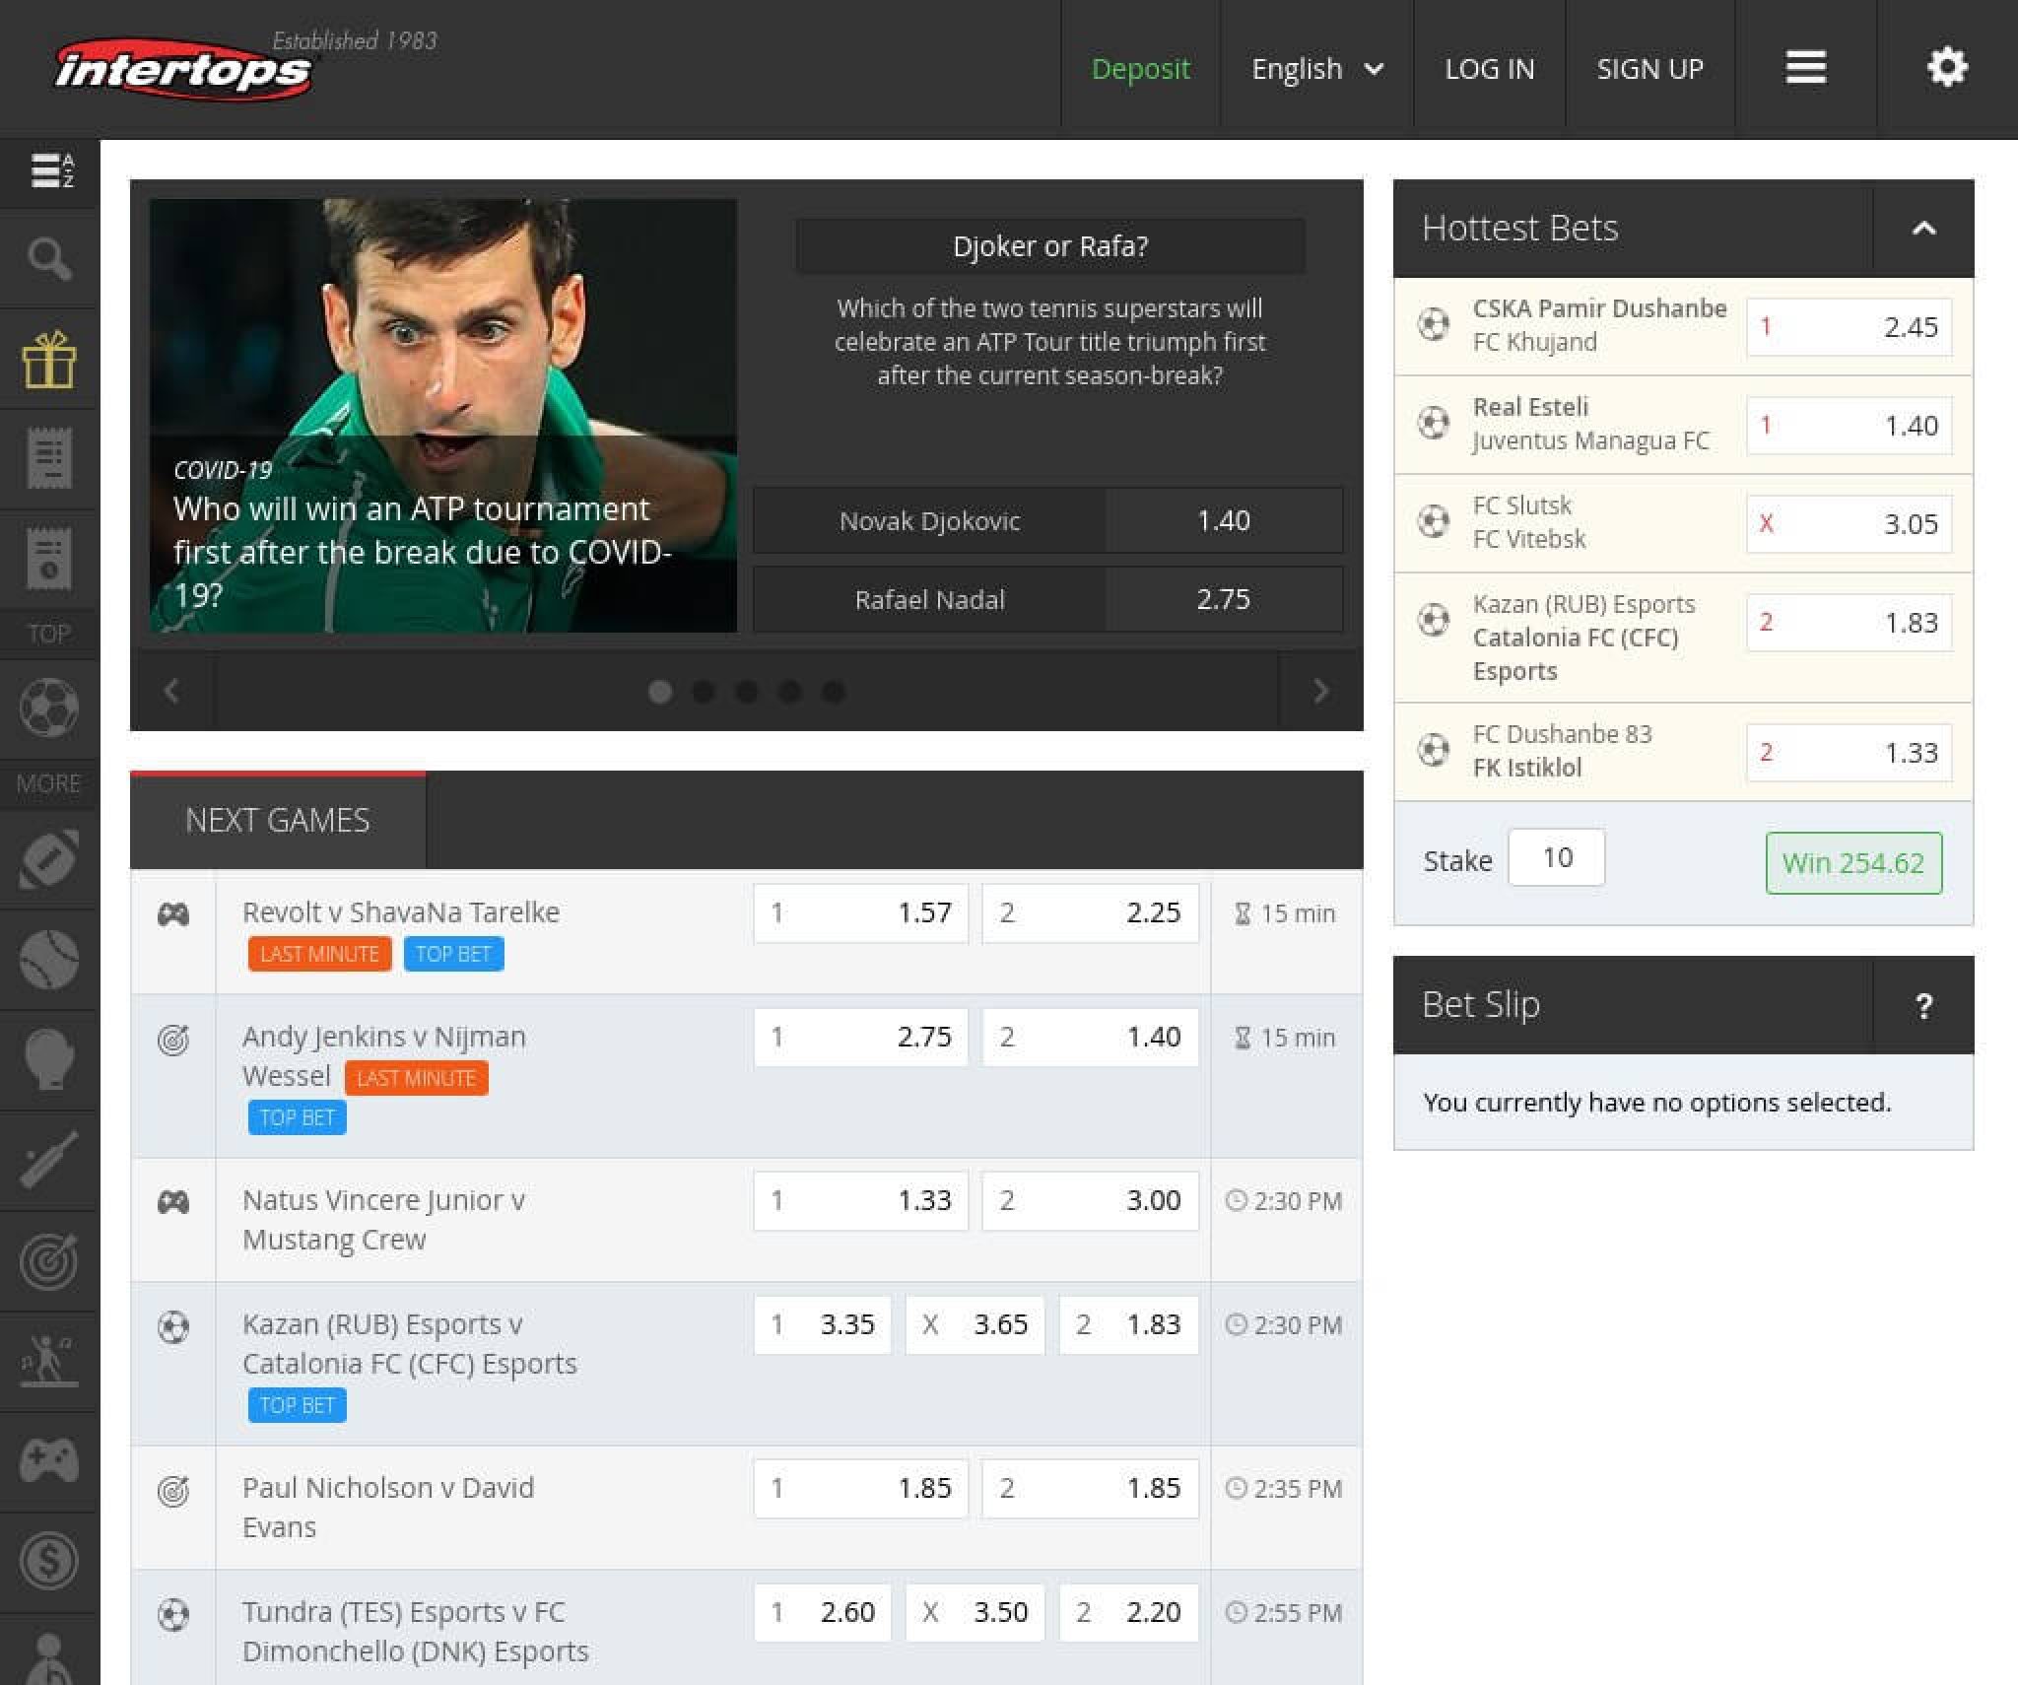Image resolution: width=2018 pixels, height=1685 pixels.
Task: Click the gamepad icon beside Revolt v ShavaNa
Action: point(173,914)
